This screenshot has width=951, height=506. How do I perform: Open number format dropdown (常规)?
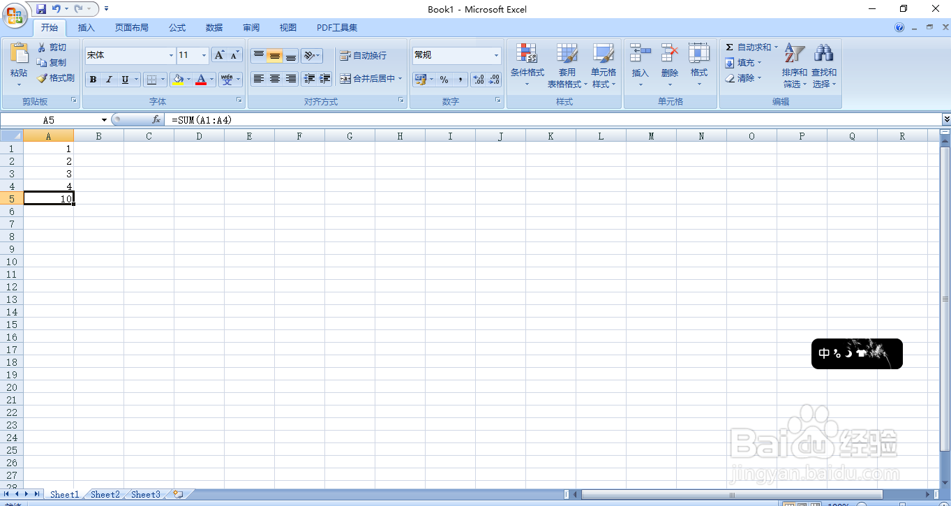[x=497, y=55]
